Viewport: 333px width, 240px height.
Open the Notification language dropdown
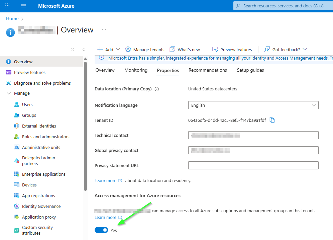click(253, 105)
